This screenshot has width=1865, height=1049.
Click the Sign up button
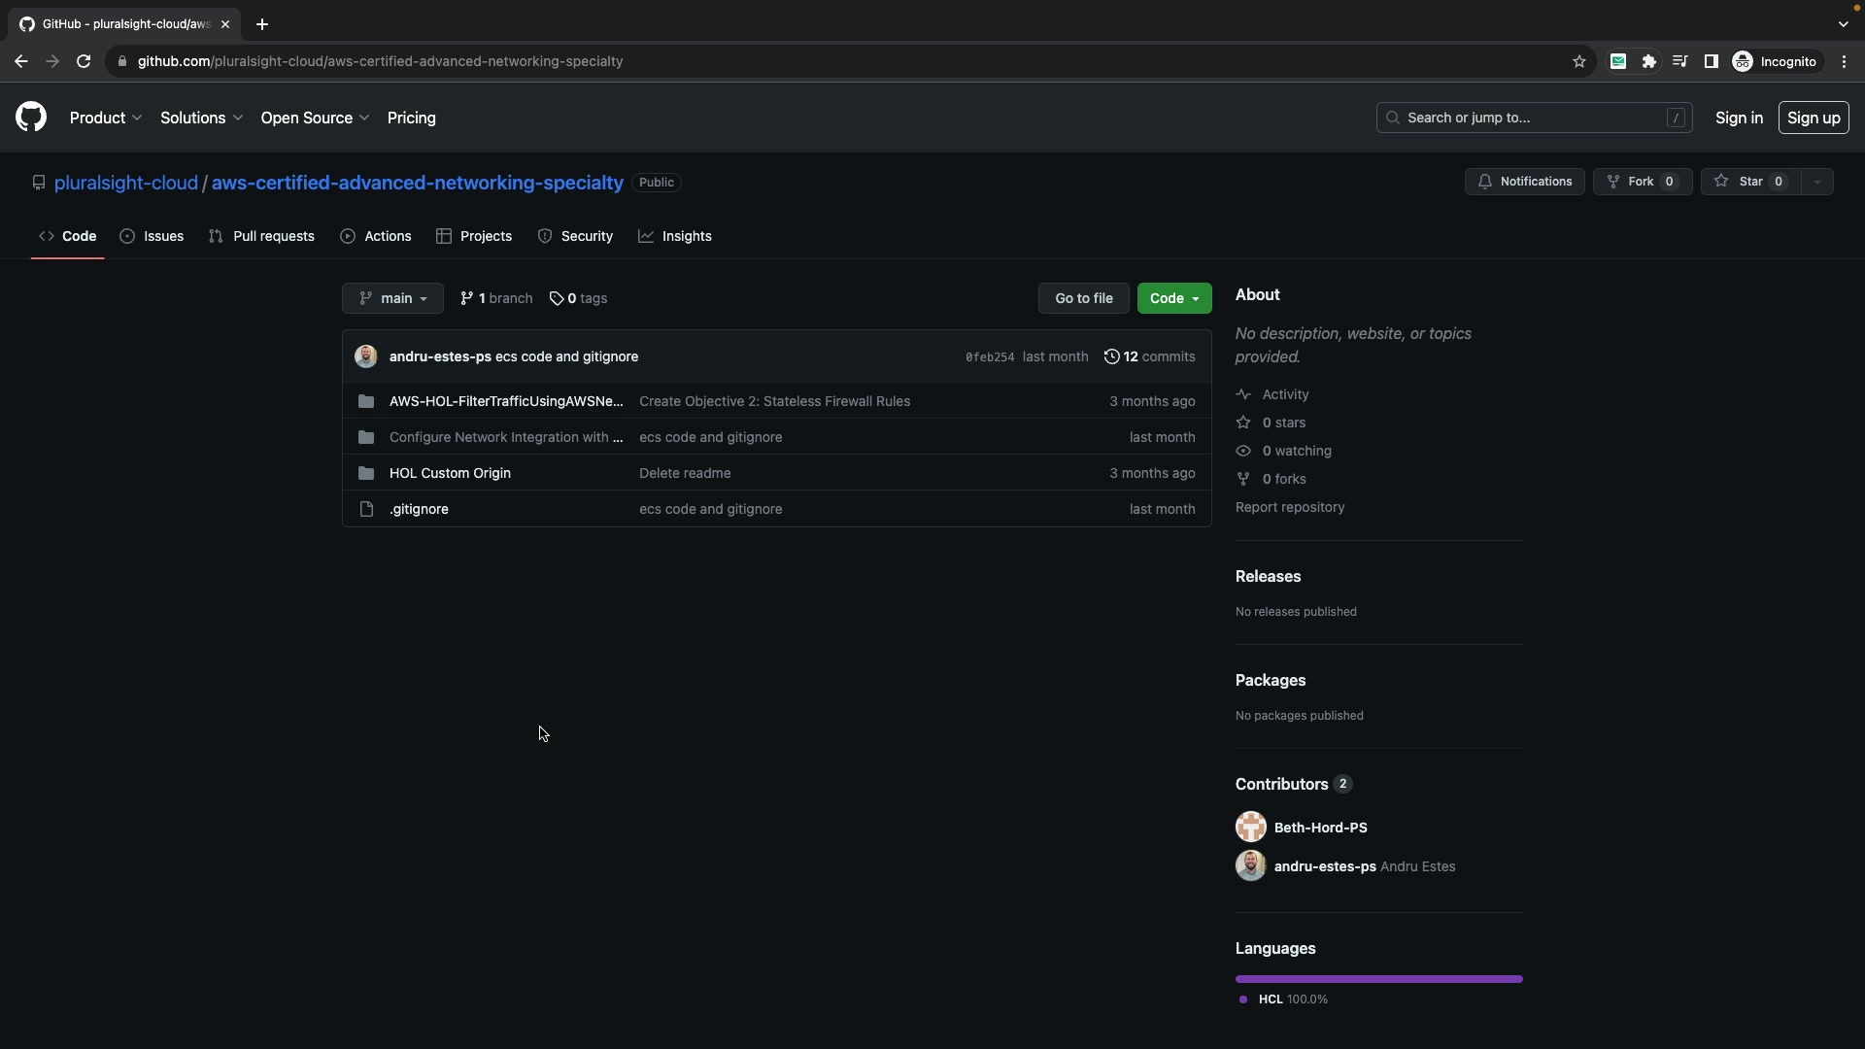tap(1813, 118)
